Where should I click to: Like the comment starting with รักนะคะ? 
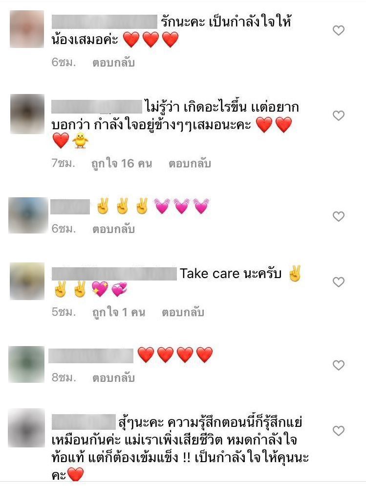click(338, 30)
